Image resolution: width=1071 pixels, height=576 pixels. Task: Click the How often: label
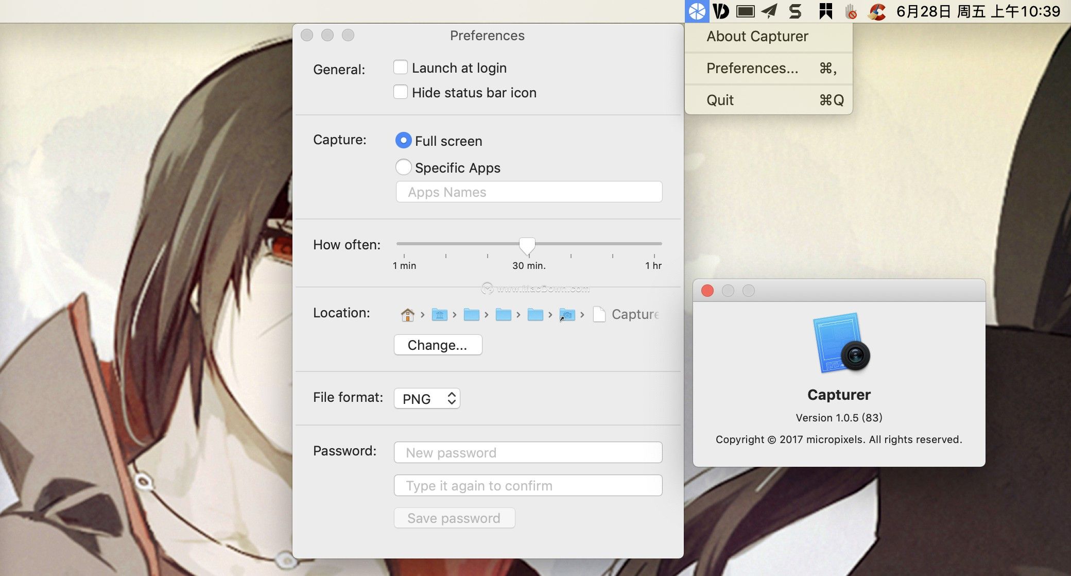point(347,245)
